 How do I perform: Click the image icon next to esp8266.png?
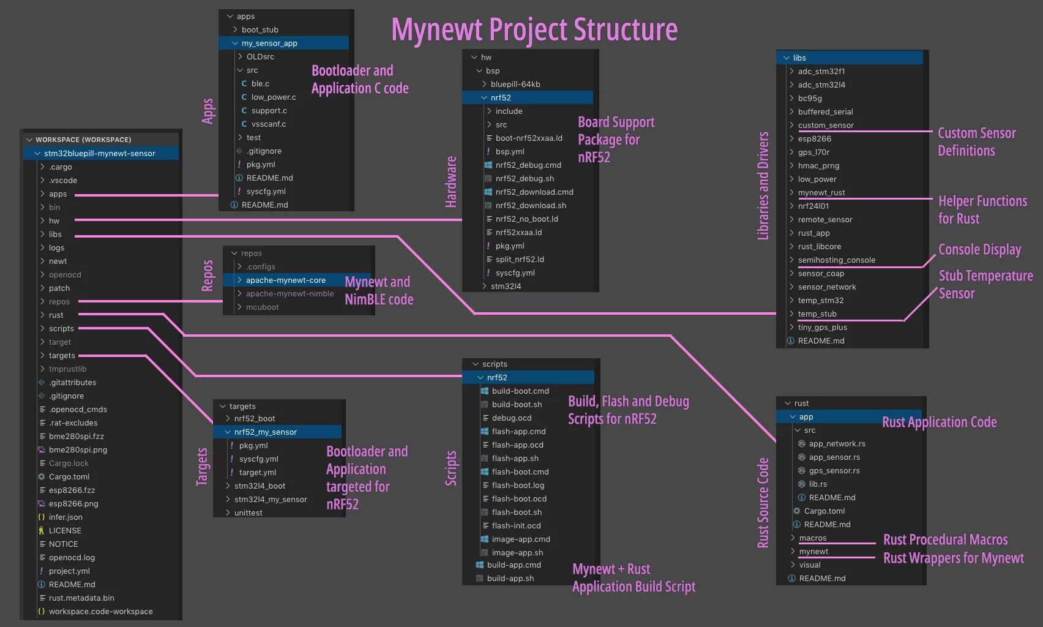(x=42, y=503)
